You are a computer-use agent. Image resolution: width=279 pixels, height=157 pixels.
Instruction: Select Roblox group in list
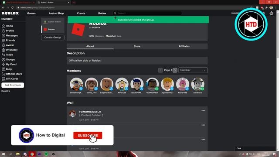pyautogui.click(x=53, y=29)
